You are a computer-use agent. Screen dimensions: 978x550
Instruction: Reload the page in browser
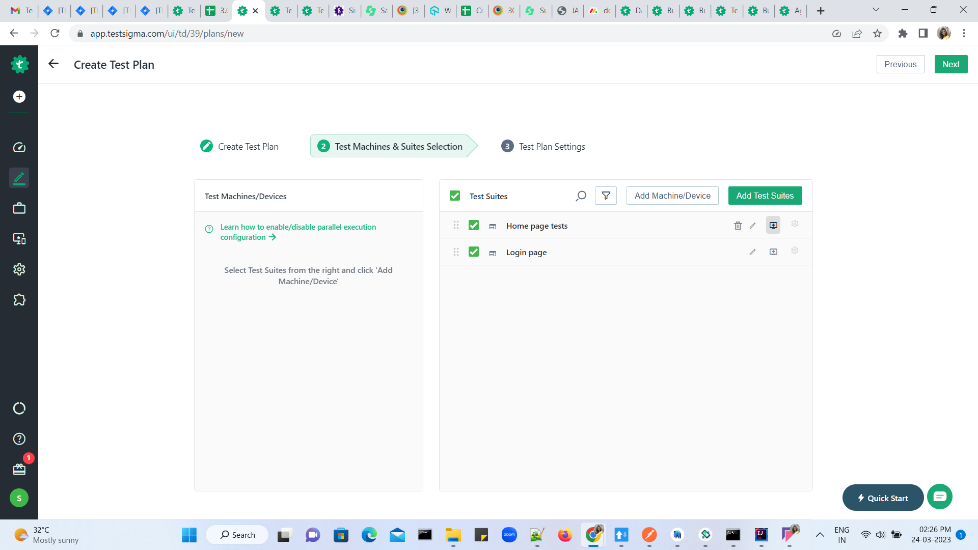pyautogui.click(x=55, y=34)
